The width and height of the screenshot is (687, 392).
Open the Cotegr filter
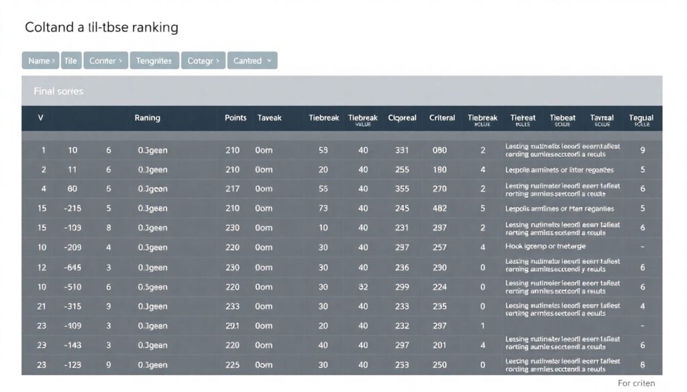(204, 61)
